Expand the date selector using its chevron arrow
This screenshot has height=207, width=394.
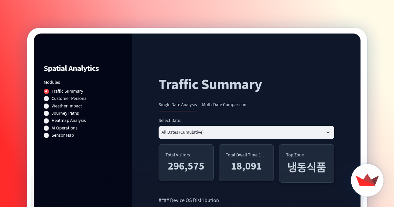[x=328, y=132]
